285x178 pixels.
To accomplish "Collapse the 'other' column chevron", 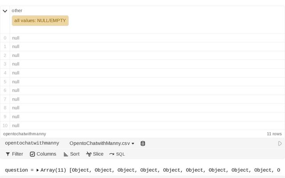I will click(5, 11).
